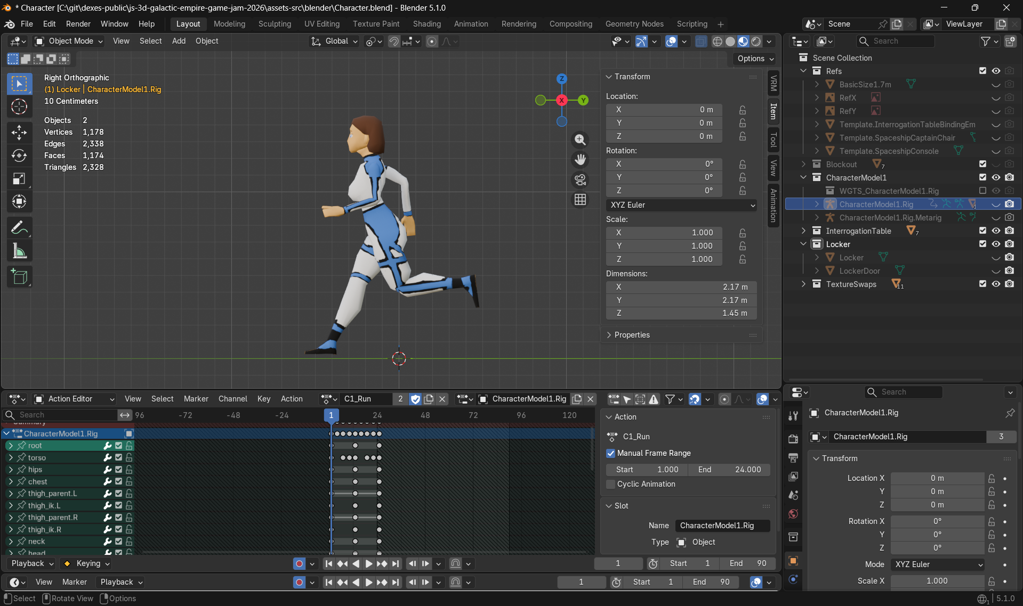Open the Render Properties tab
Image resolution: width=1023 pixels, height=606 pixels.
pos(793,439)
